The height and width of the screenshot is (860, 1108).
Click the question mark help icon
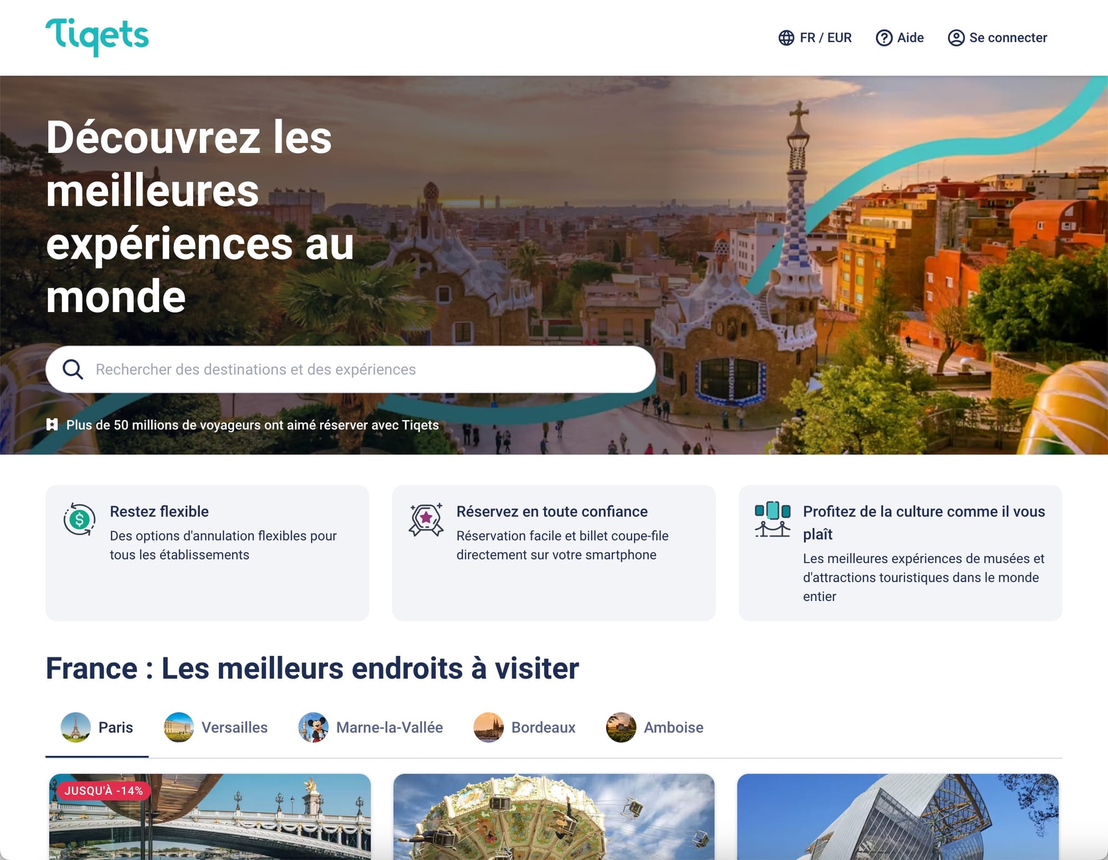tap(884, 38)
